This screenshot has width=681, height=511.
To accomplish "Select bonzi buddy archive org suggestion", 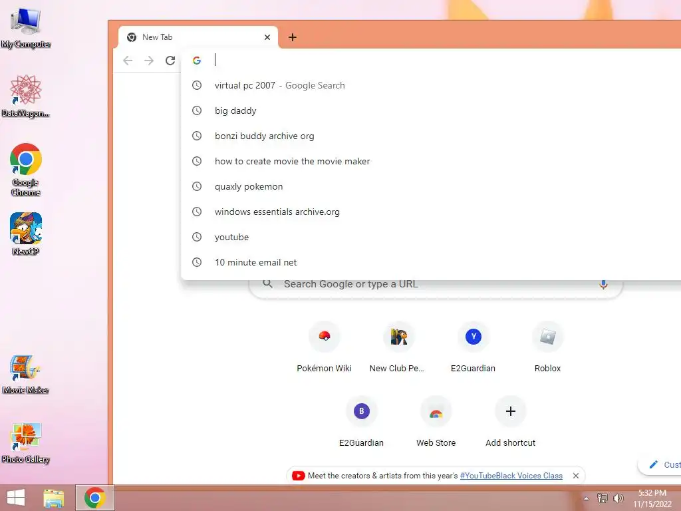I will 431,136.
